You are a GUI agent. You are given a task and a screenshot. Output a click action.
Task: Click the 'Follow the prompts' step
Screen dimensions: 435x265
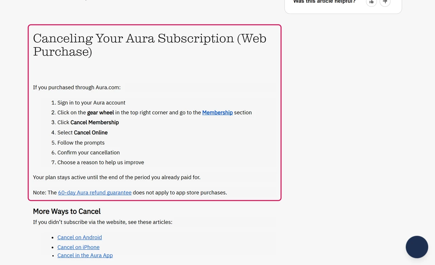(81, 143)
